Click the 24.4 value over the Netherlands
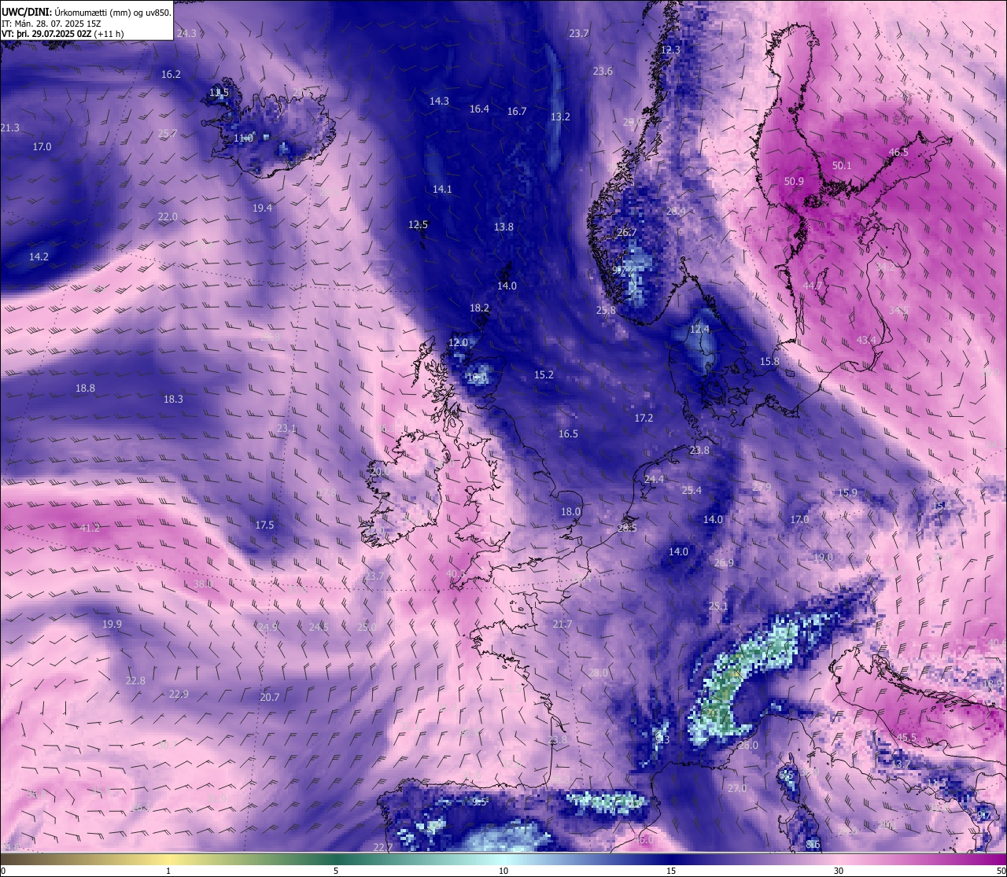Viewport: 1007px width, 877px height. pos(654,480)
